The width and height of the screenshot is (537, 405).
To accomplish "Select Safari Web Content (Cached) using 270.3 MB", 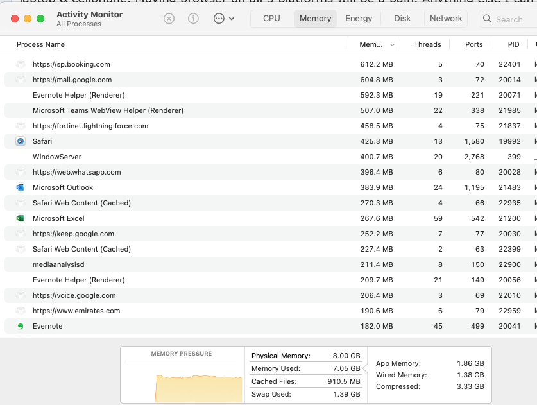I will pyautogui.click(x=271, y=203).
